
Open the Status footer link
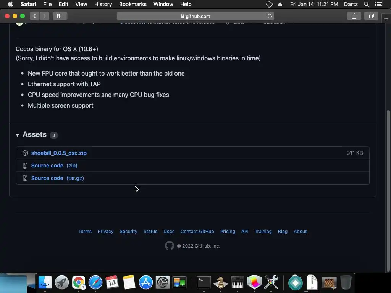[x=150, y=232]
